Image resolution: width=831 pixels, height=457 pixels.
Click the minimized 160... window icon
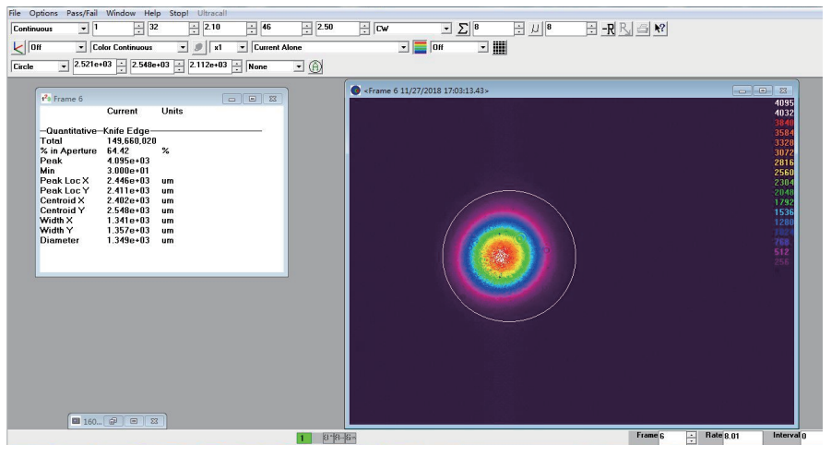[77, 421]
